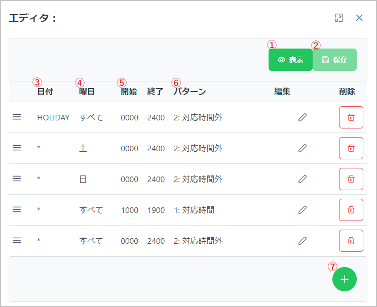Click the パターン column header
377x307 pixels.
coord(190,92)
